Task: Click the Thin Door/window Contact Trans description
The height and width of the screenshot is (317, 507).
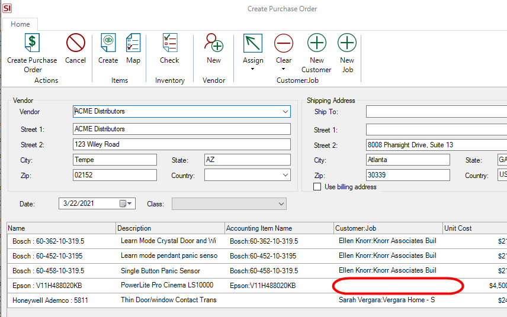Action: [x=168, y=300]
